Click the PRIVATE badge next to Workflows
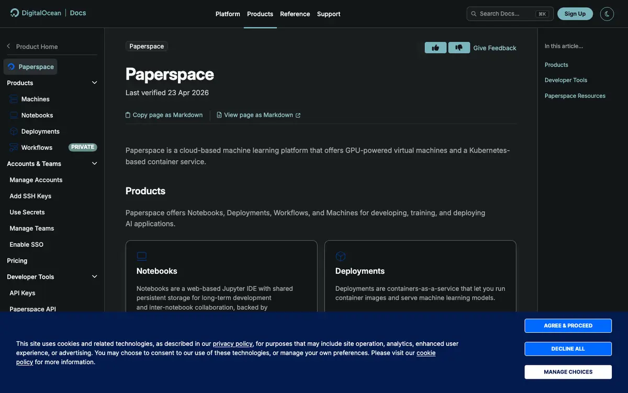 point(83,147)
